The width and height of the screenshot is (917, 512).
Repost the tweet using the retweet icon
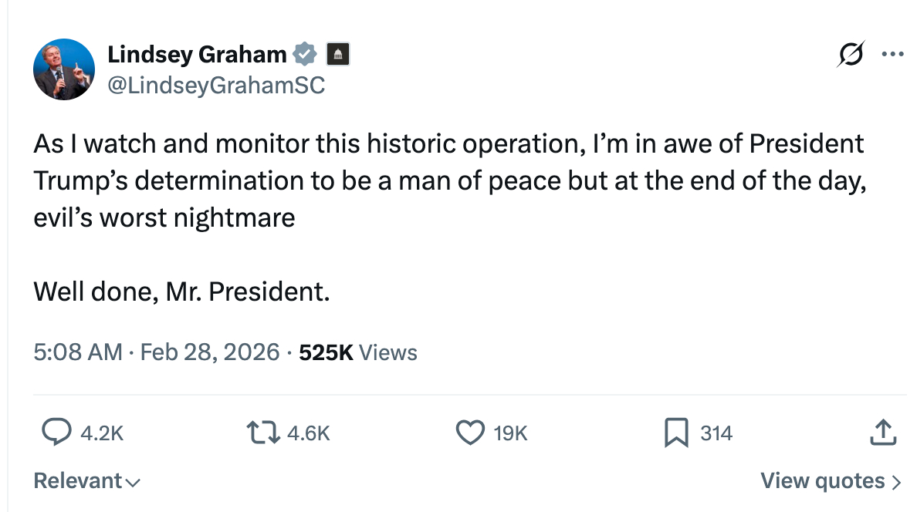coord(262,433)
